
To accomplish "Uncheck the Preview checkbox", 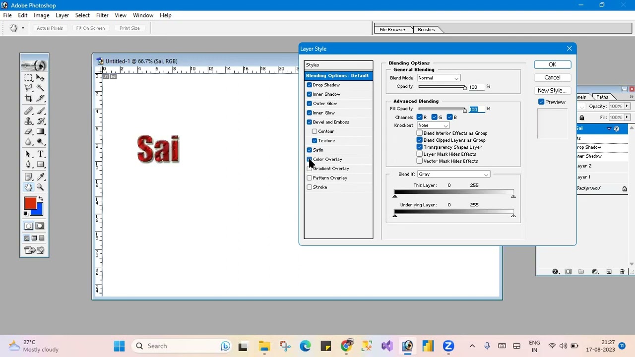I will [x=541, y=102].
